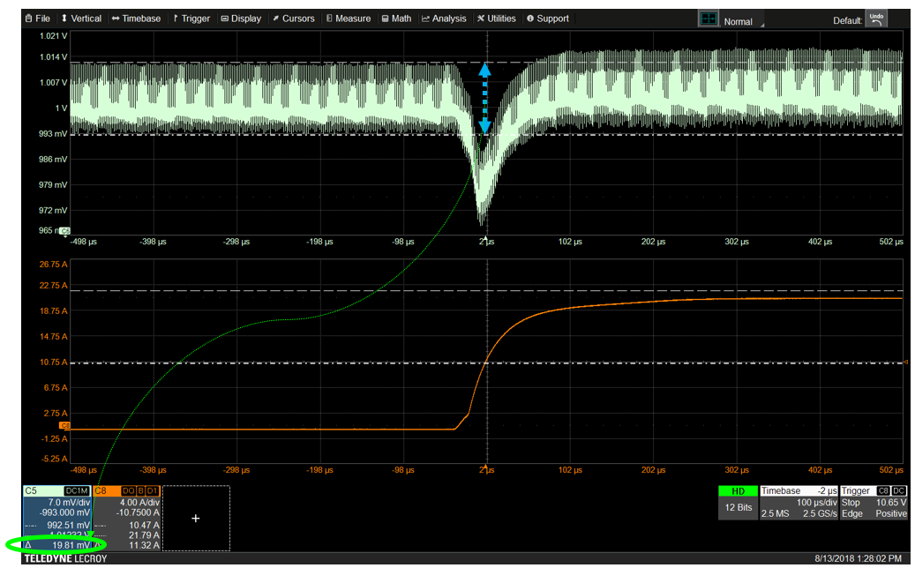Screen dimensions: 915x568
Task: Expand the Normal display mode dropdown
Action: point(742,21)
